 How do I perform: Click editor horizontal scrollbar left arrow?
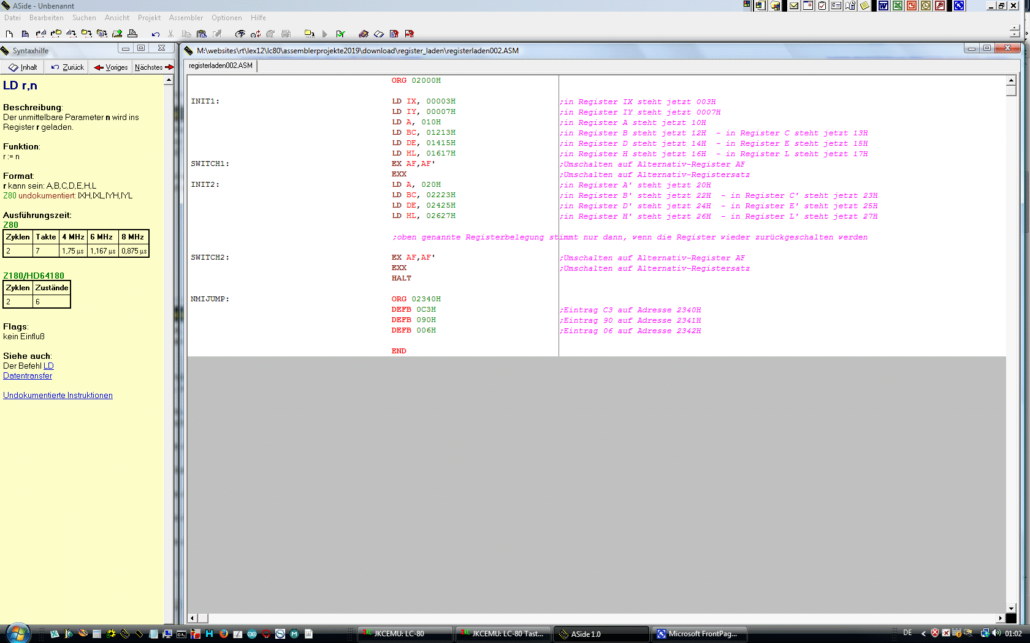point(193,619)
